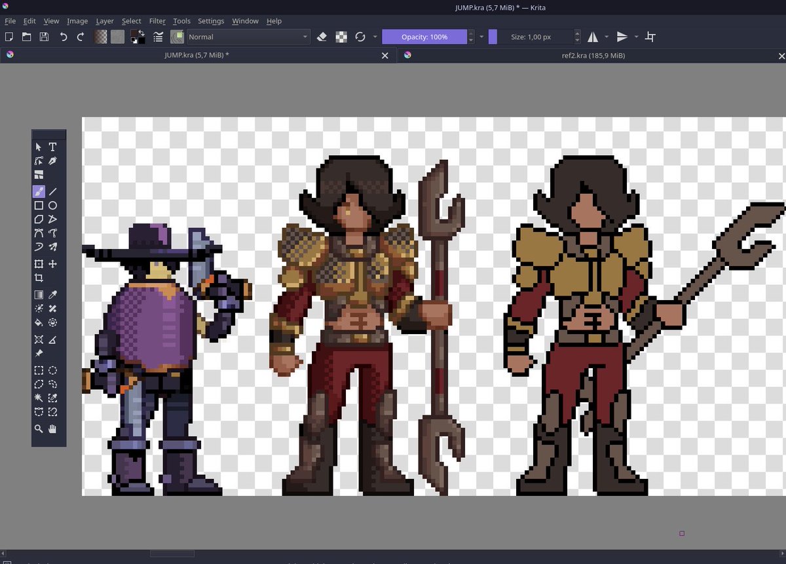Open an existing document from toolbar

pyautogui.click(x=26, y=37)
